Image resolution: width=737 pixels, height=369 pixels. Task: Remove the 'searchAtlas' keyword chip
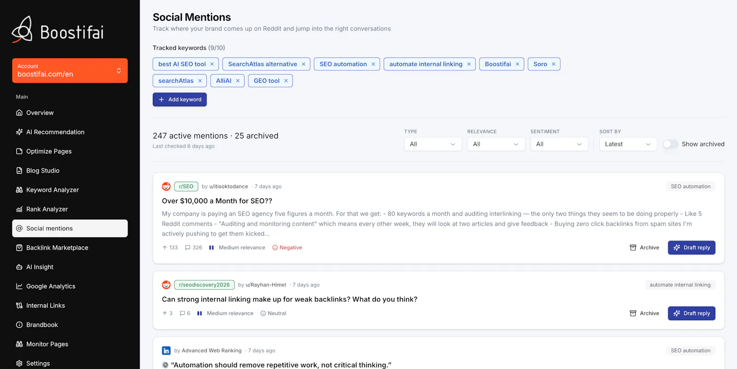[200, 81]
